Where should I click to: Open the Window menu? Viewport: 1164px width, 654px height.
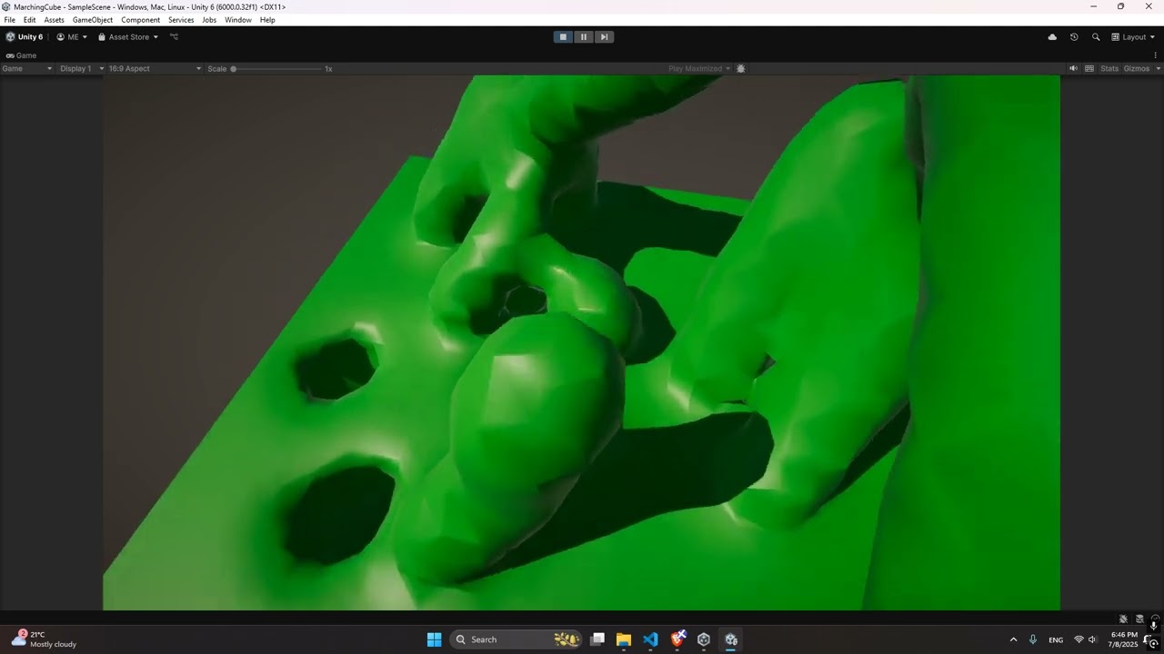click(238, 20)
